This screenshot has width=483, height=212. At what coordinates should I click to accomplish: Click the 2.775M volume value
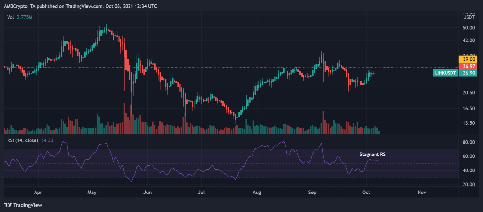[x=25, y=17]
